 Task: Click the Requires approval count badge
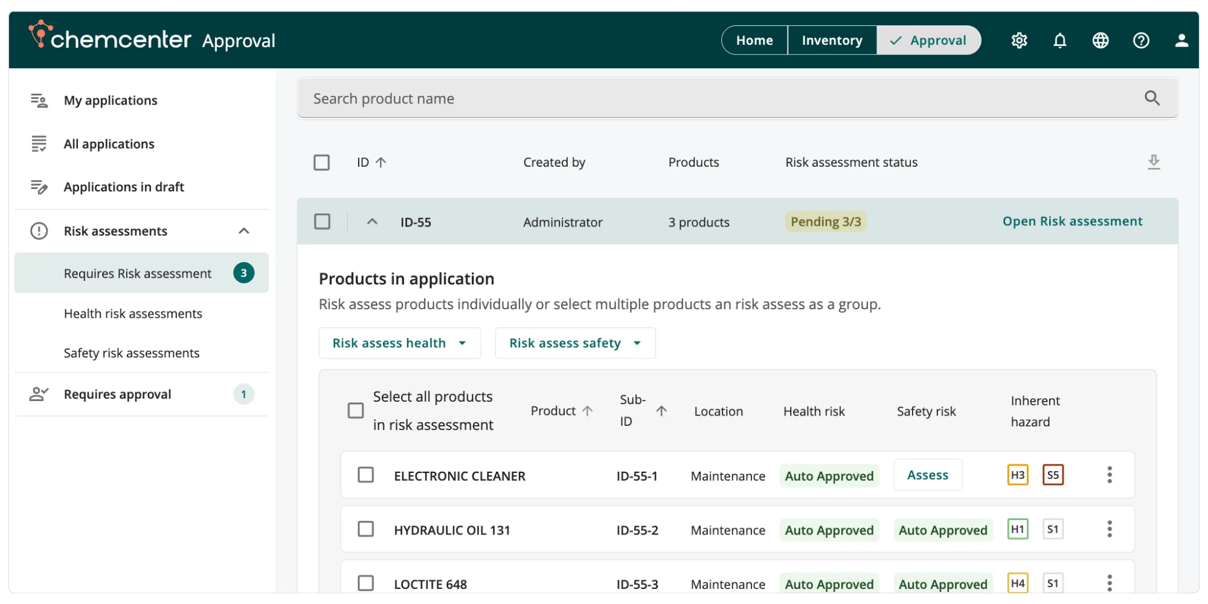pyautogui.click(x=244, y=394)
